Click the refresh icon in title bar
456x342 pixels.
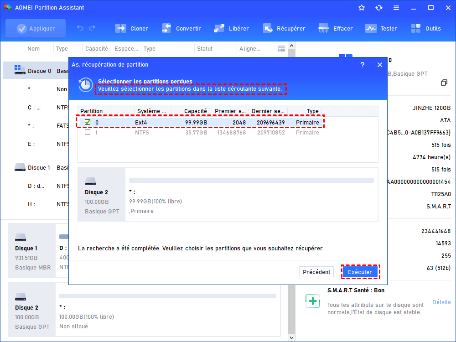[x=378, y=8]
